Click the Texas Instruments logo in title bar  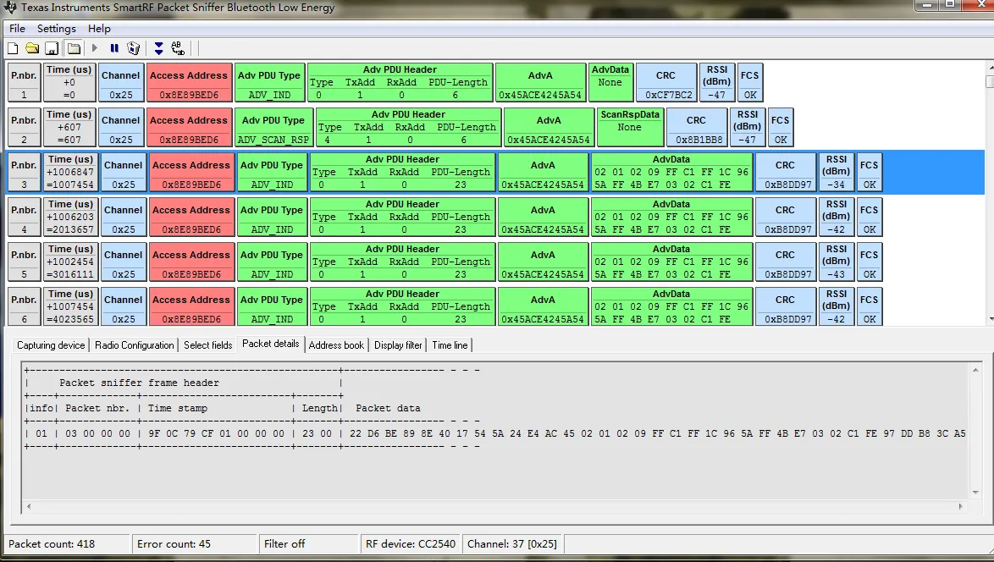(x=10, y=8)
